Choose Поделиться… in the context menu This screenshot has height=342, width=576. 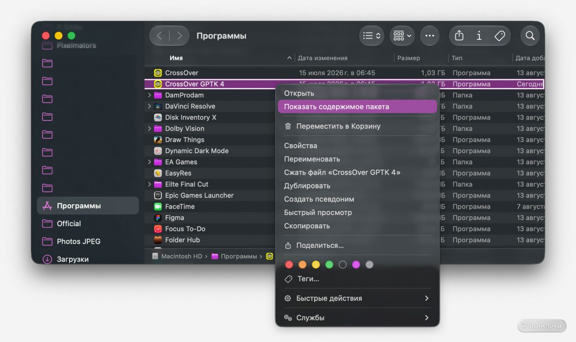click(357, 246)
